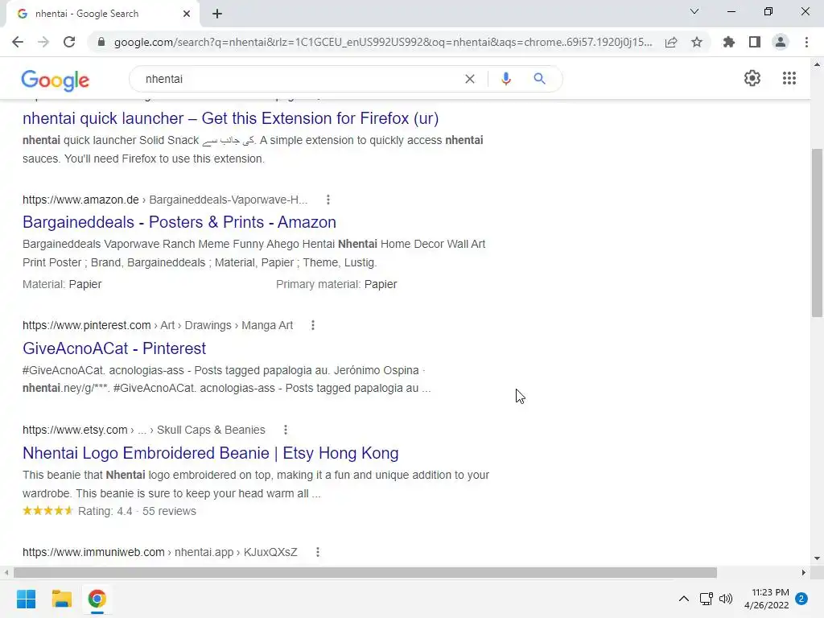Viewport: 824px width, 618px height.
Task: Open Bargaineddeals Posters & Prints Amazon link
Action: (179, 222)
